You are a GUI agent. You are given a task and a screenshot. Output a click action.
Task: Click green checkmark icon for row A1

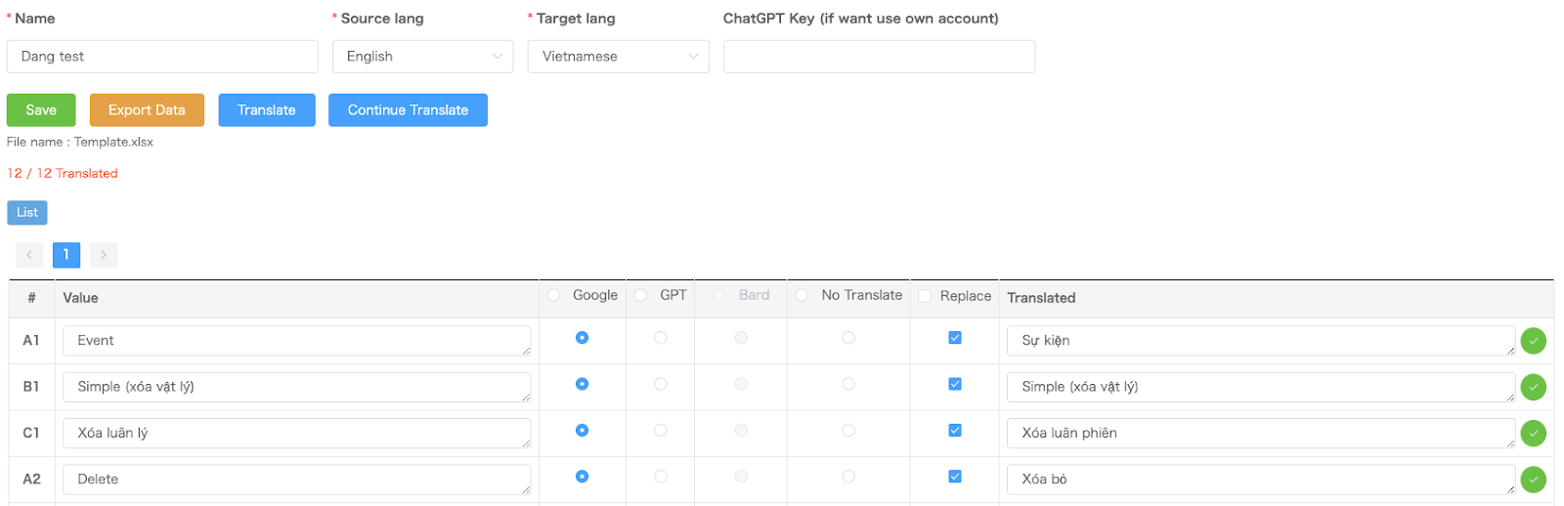[1533, 341]
